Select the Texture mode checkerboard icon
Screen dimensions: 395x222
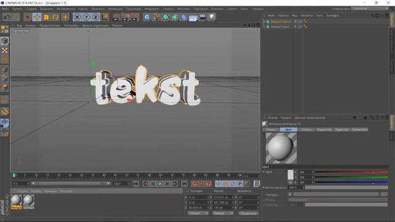[4, 51]
